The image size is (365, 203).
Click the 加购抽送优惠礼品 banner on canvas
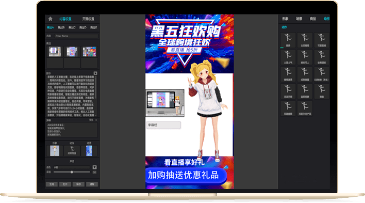[x=186, y=176]
